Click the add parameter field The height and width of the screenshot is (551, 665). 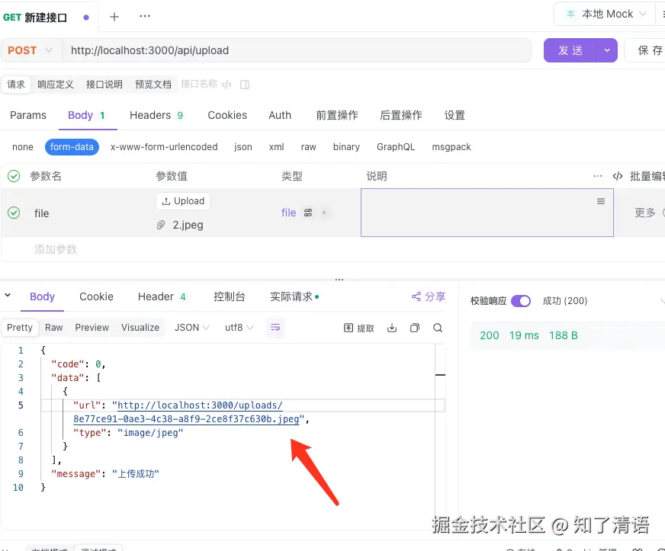coord(56,249)
